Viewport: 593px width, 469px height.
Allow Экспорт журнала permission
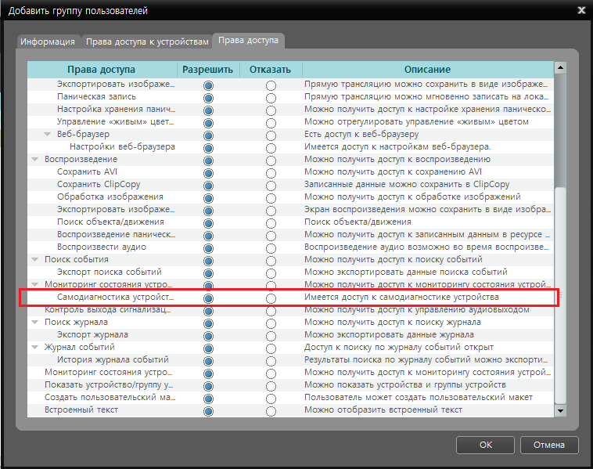208,336
